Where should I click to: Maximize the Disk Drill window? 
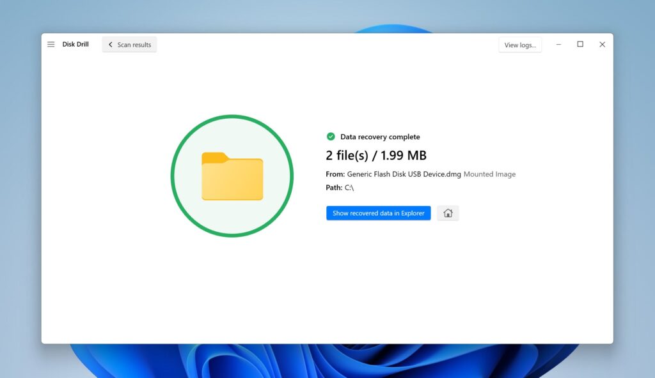coord(580,44)
